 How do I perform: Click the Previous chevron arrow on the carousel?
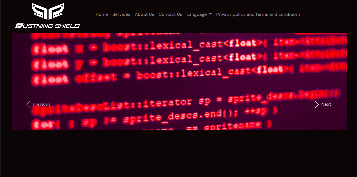pos(28,104)
